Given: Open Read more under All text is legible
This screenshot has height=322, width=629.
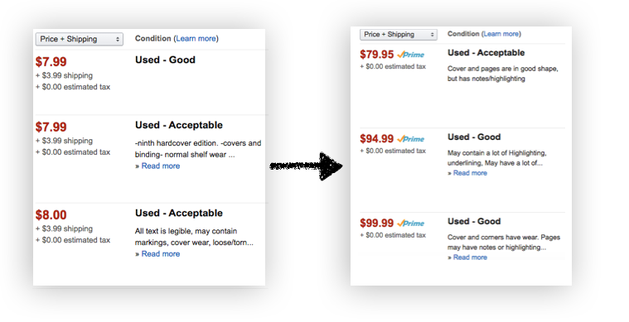Looking at the screenshot, I should click(x=161, y=254).
